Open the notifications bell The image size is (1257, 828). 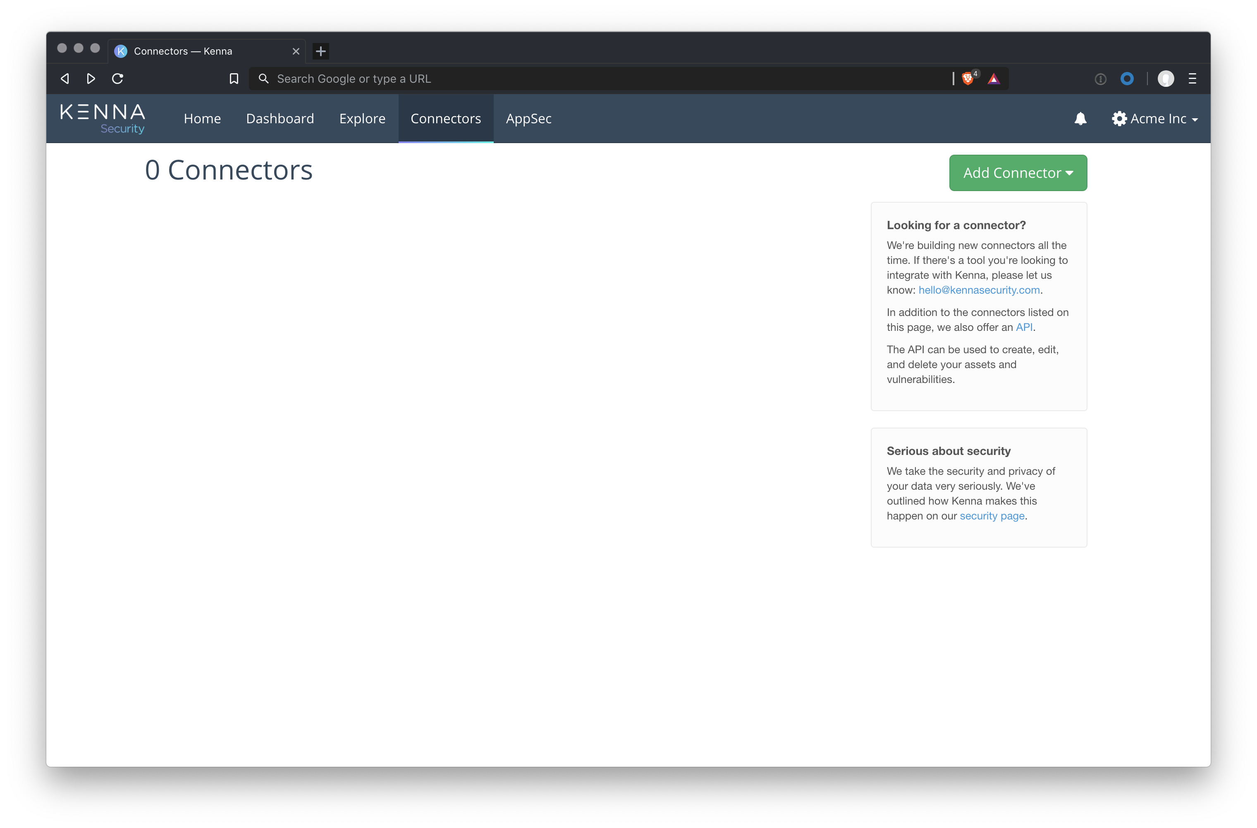[x=1080, y=119]
